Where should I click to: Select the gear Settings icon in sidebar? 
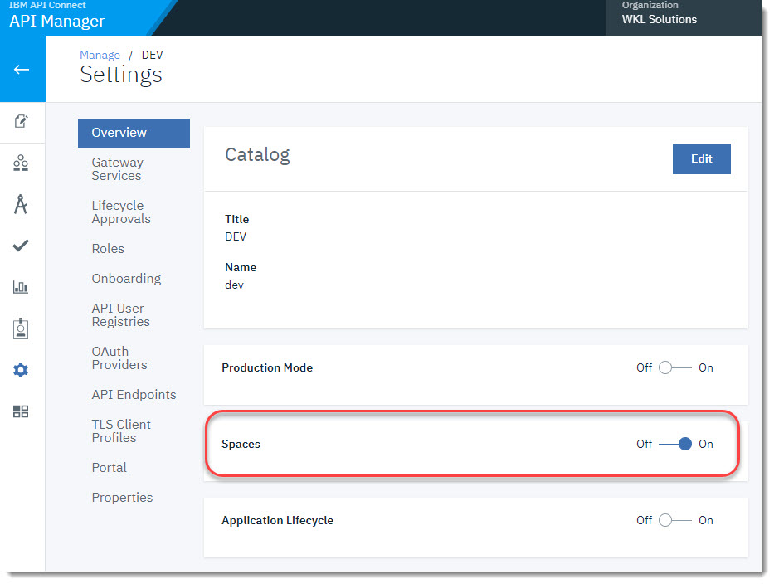[21, 370]
